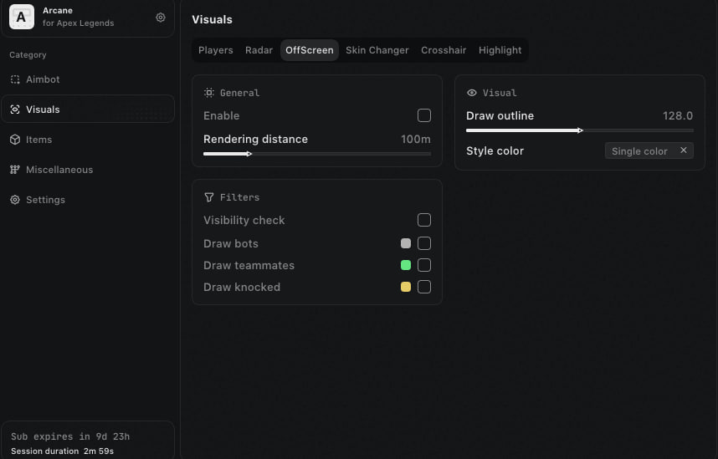Open the Style color Single color dropdown
This screenshot has width=718, height=459.
pos(640,151)
